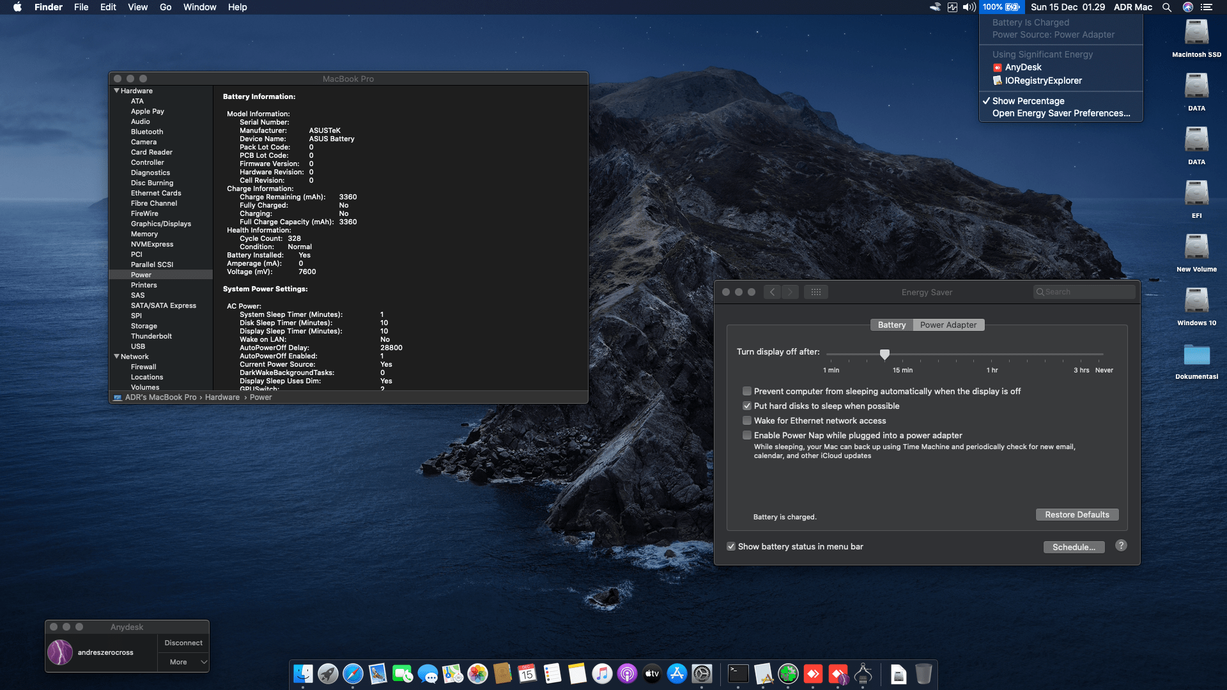The image size is (1227, 690).
Task: Open Notes in the Dock
Action: pos(577,673)
